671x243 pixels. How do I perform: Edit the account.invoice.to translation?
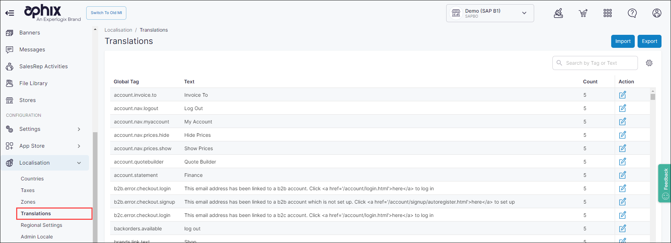(622, 95)
